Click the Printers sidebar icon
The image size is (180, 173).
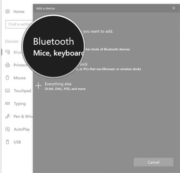8,65
